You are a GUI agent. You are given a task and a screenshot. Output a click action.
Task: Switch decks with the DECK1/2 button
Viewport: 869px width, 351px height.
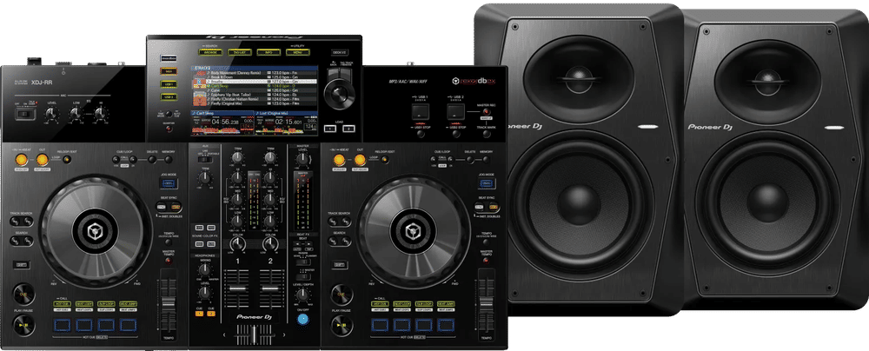pyautogui.click(x=338, y=52)
